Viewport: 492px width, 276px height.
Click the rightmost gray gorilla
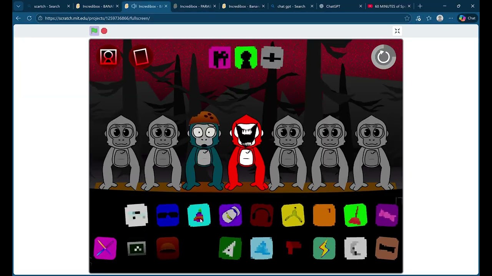click(372, 153)
